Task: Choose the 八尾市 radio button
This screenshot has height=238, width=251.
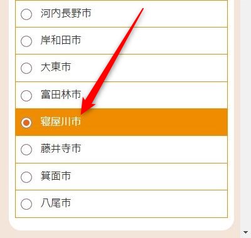Action: point(26,204)
